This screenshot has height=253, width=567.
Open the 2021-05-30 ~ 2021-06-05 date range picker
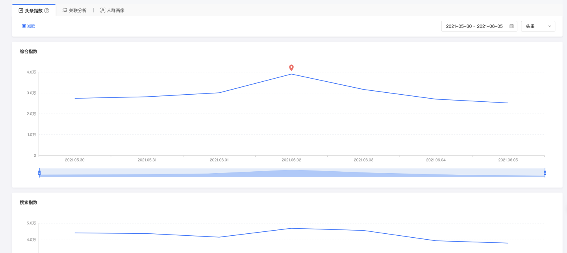point(474,26)
